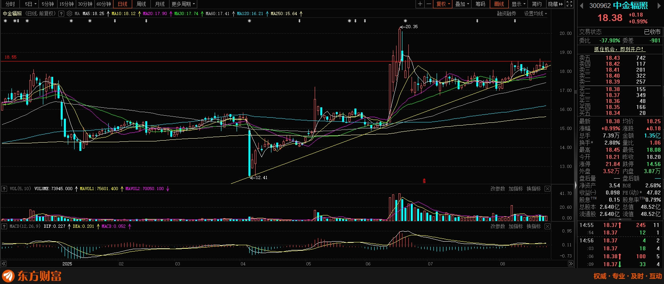Switch to 5分钟 period tab
Viewport: 664px width, 284px height.
(x=48, y=4)
